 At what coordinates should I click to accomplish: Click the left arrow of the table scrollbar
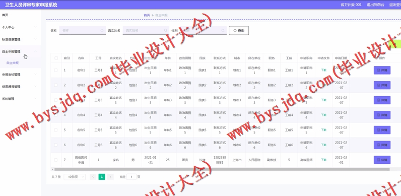click(52, 169)
